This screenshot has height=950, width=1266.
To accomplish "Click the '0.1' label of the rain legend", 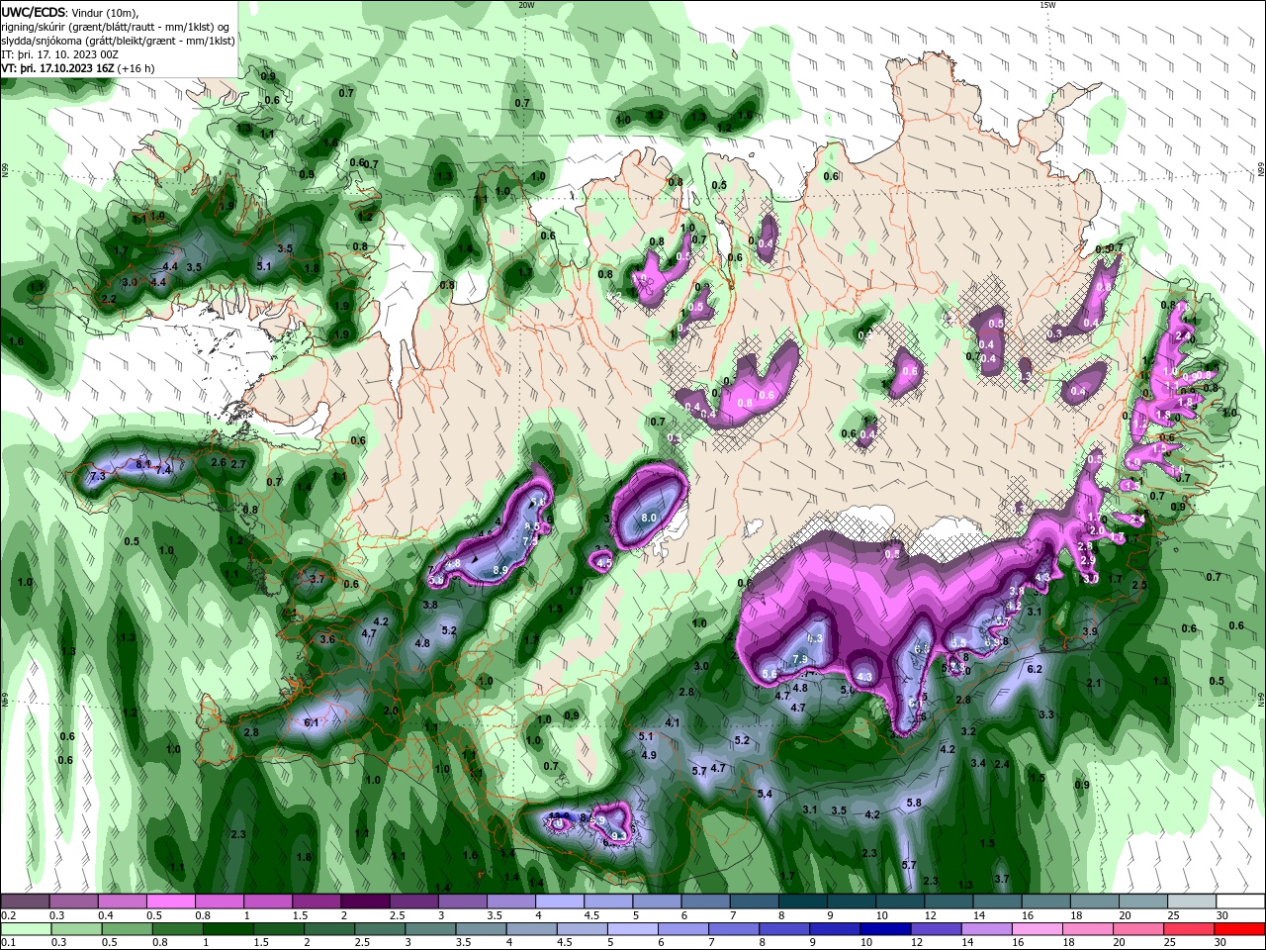I will click(8, 942).
